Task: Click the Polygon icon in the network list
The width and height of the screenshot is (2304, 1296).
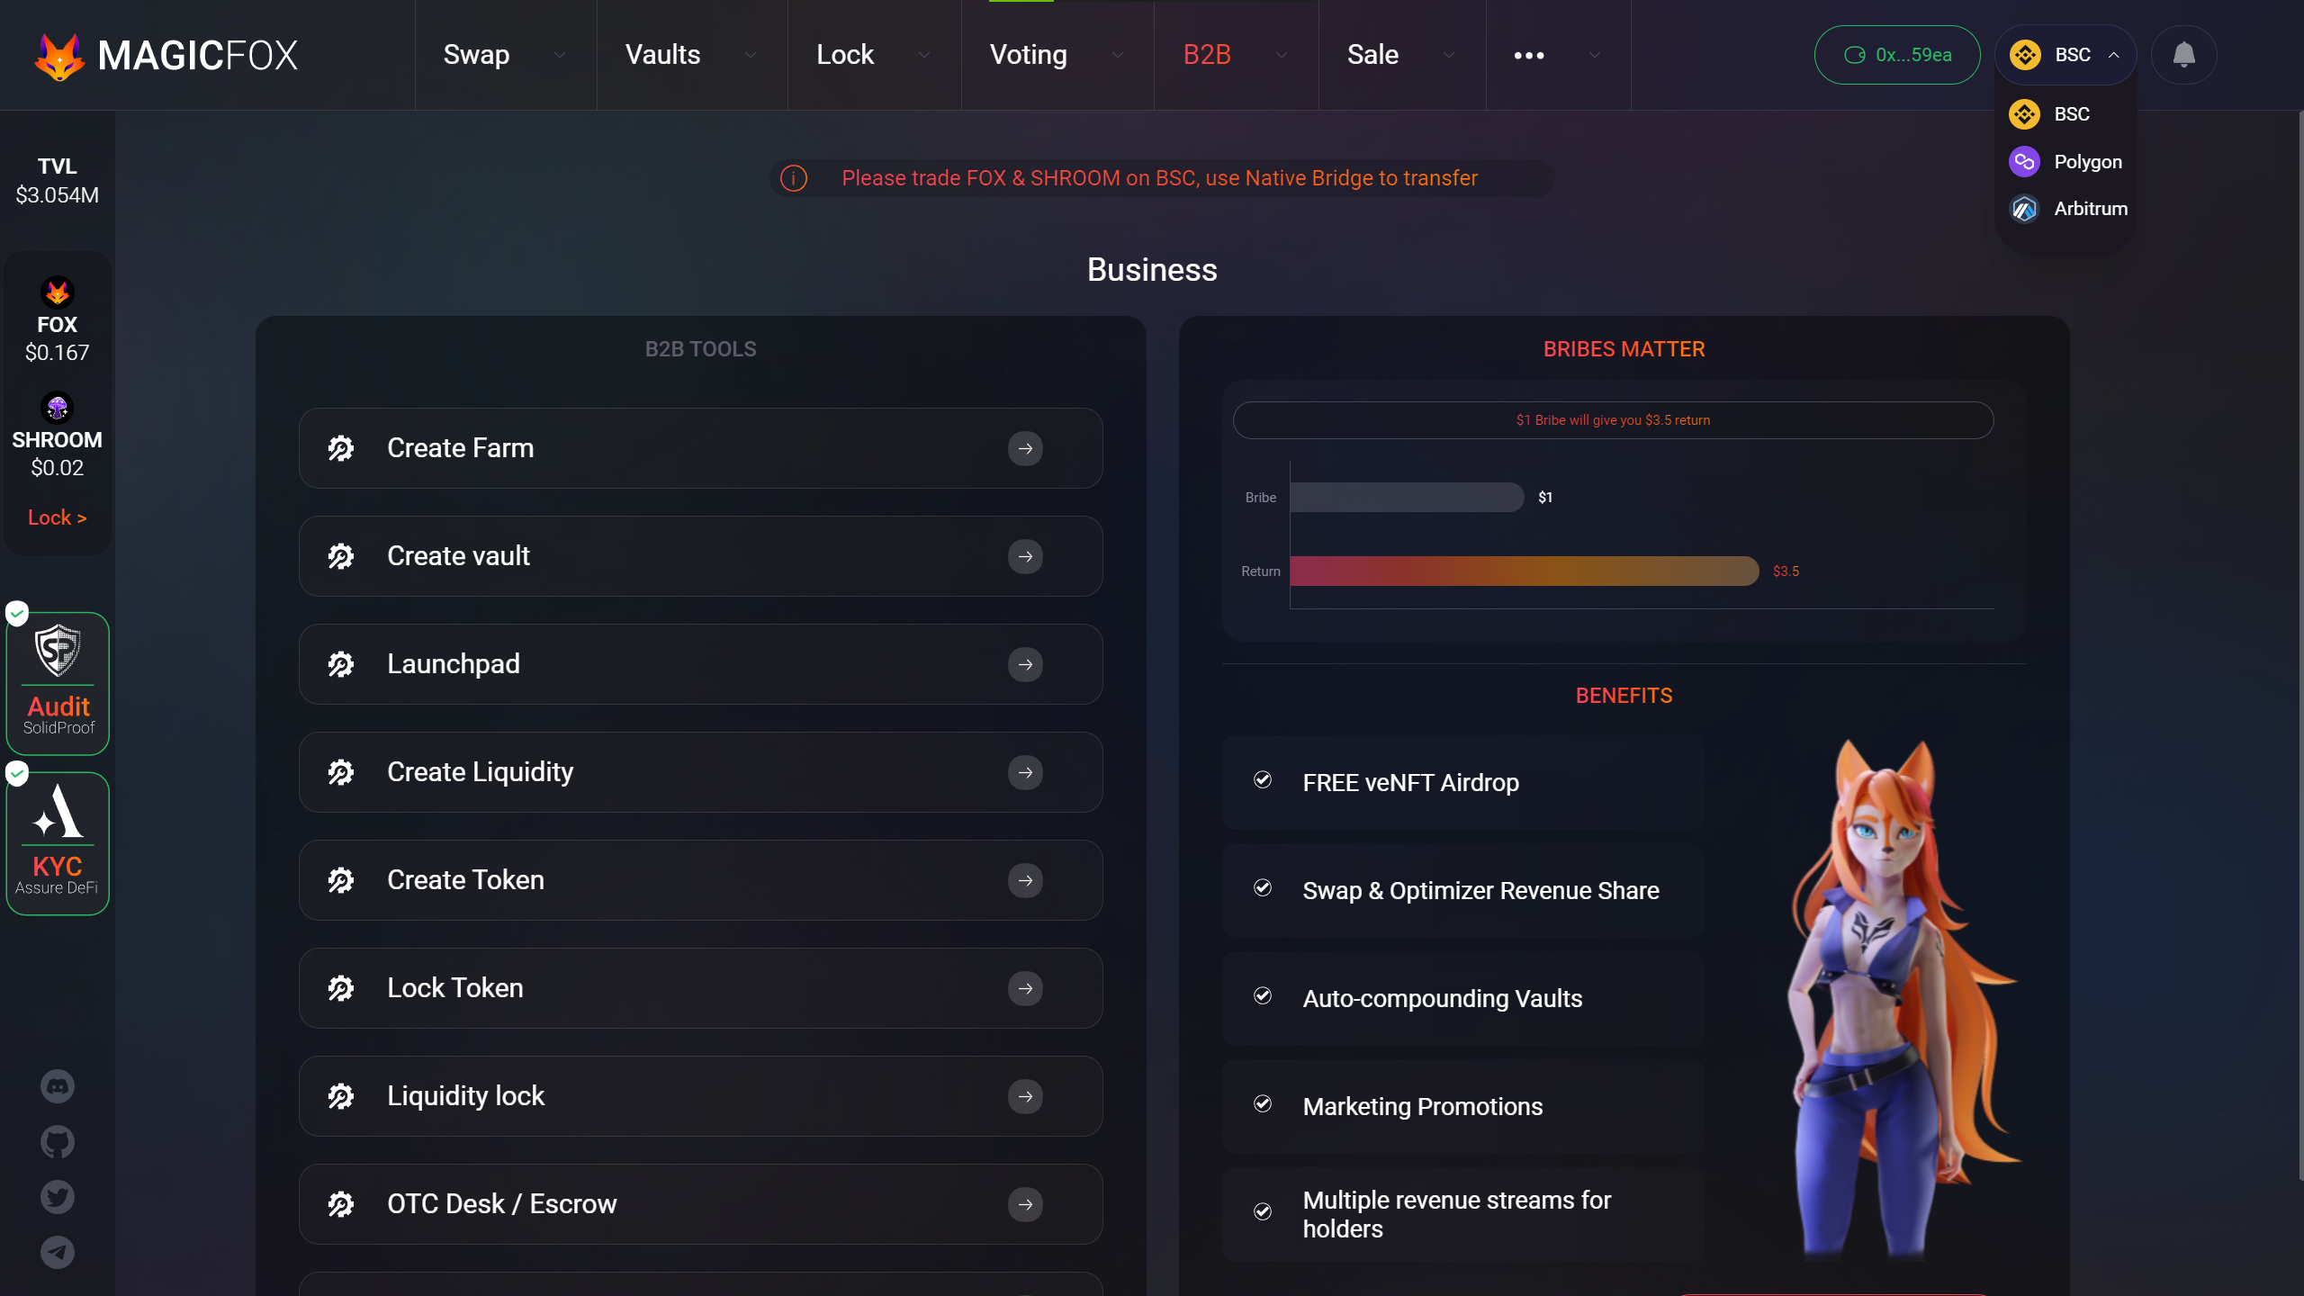Action: 2024,162
